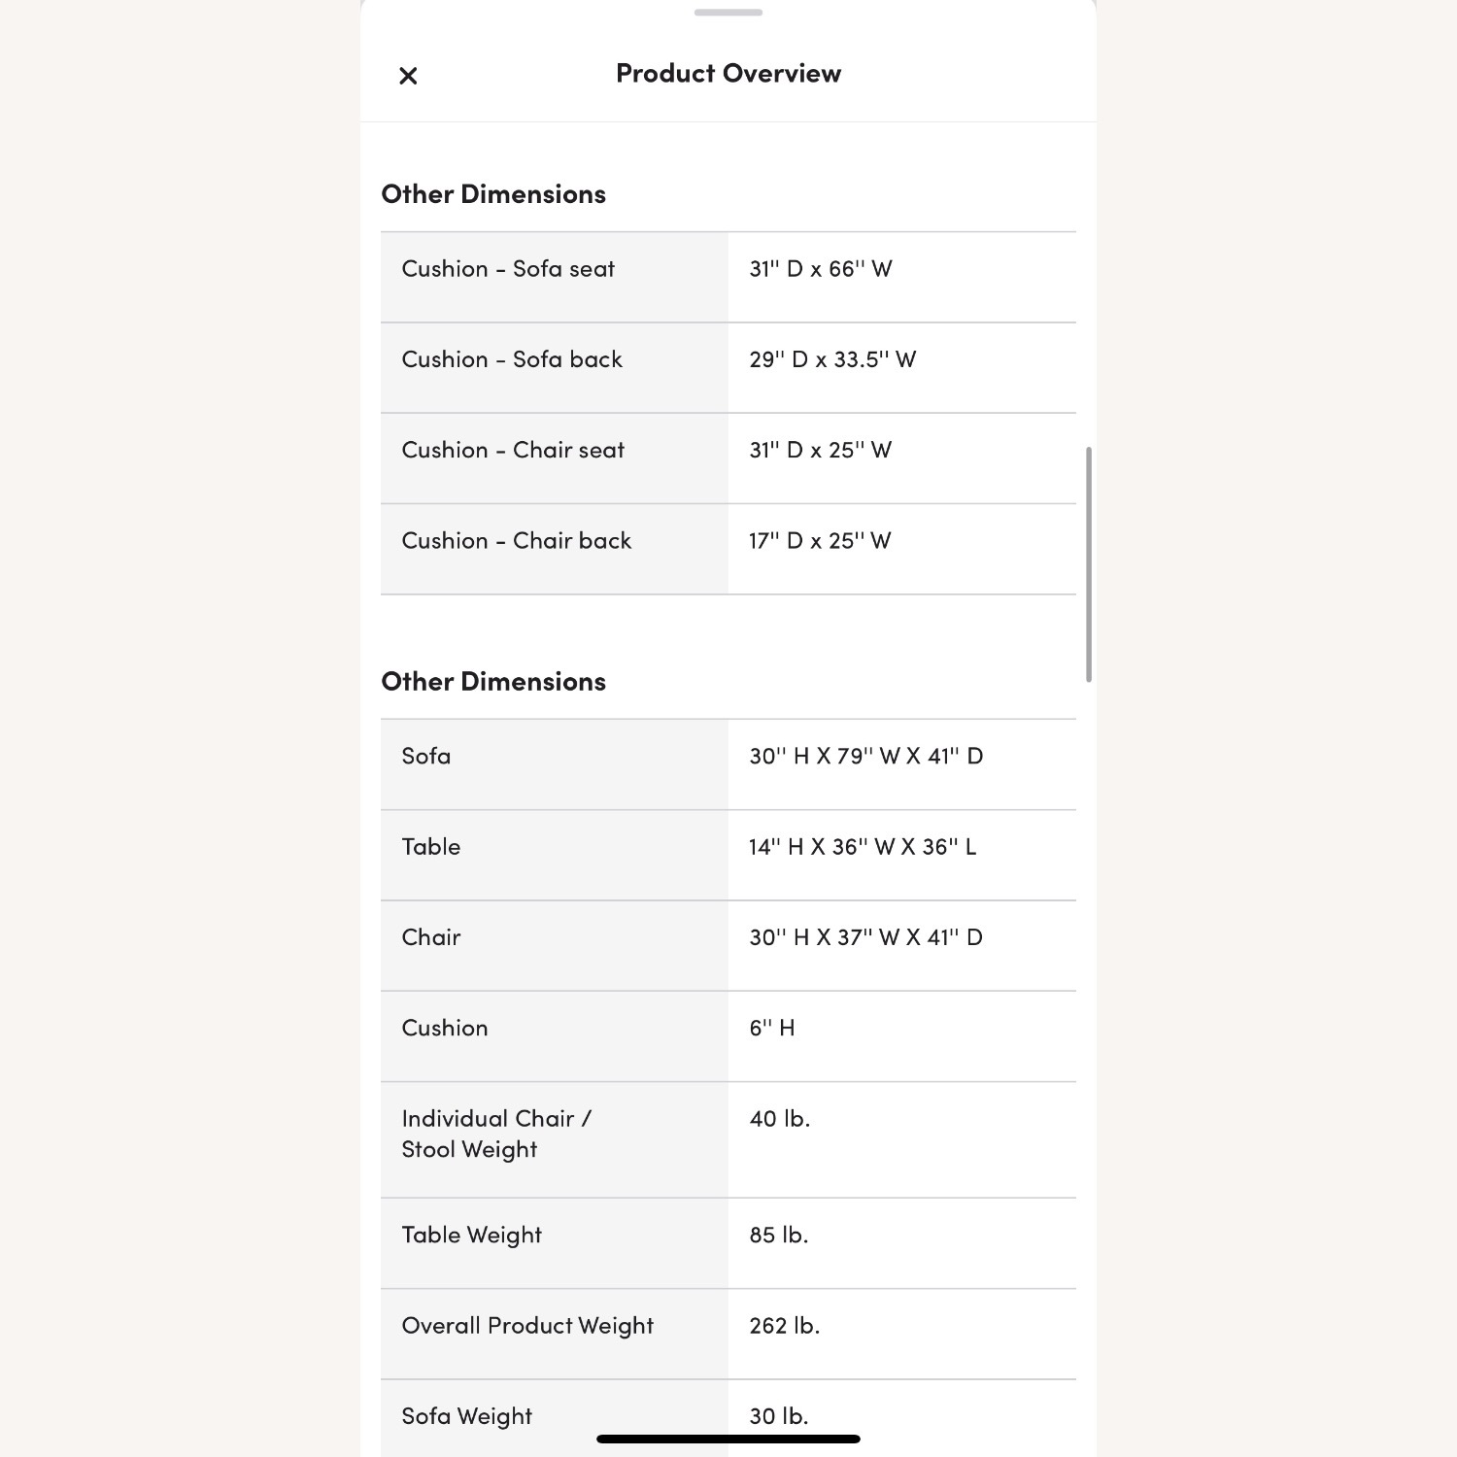Image resolution: width=1457 pixels, height=1457 pixels.
Task: Tap the Cushion - Chair seat label
Action: tap(513, 450)
